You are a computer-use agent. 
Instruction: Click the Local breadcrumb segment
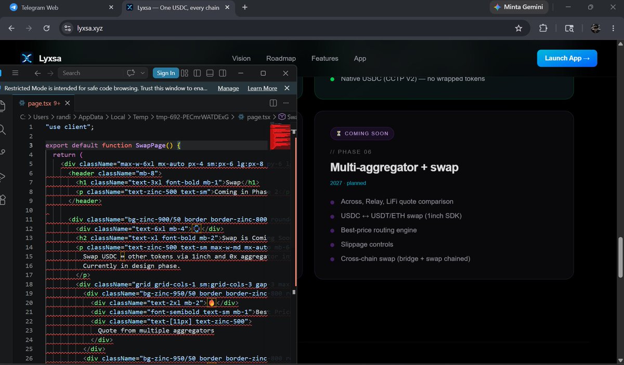click(x=118, y=117)
